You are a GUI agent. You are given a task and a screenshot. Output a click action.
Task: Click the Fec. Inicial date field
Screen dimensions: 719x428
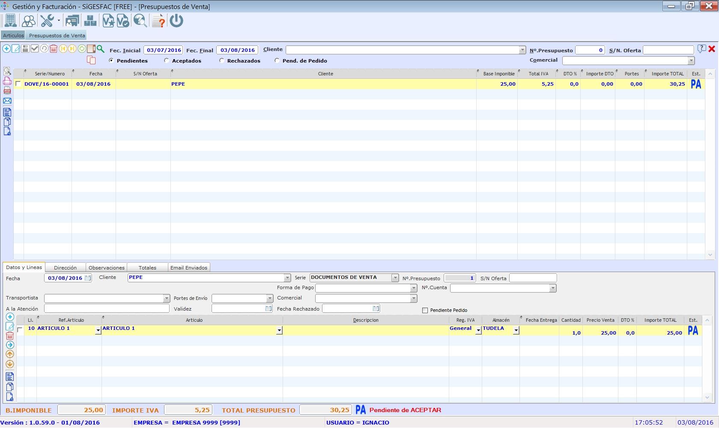point(163,50)
